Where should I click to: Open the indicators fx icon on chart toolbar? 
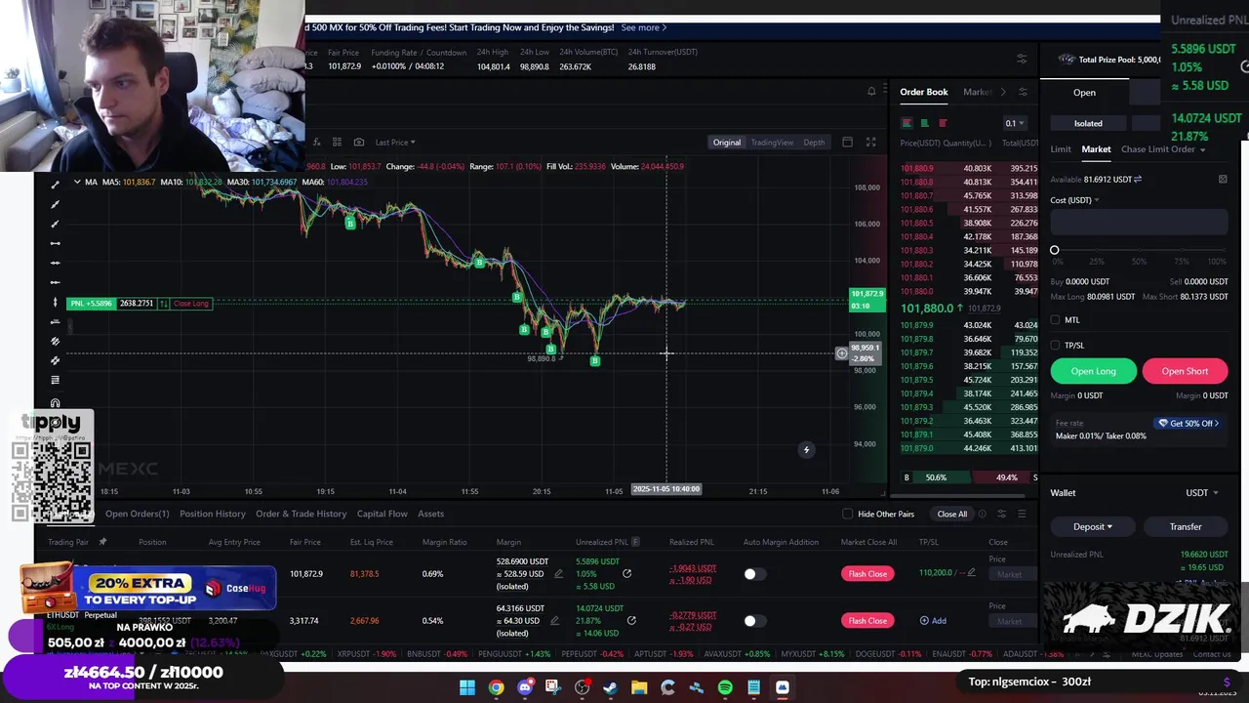(x=316, y=143)
